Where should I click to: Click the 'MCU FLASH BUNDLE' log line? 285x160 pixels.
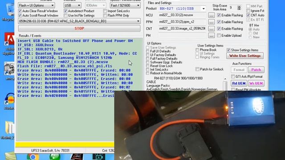pos(63,62)
